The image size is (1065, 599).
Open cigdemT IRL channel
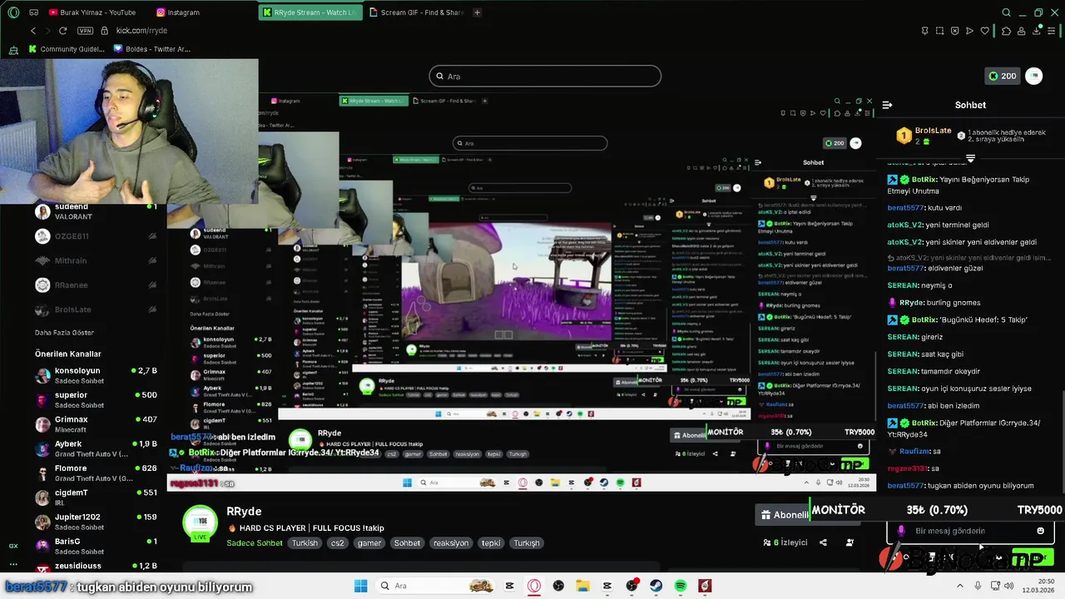(96, 497)
